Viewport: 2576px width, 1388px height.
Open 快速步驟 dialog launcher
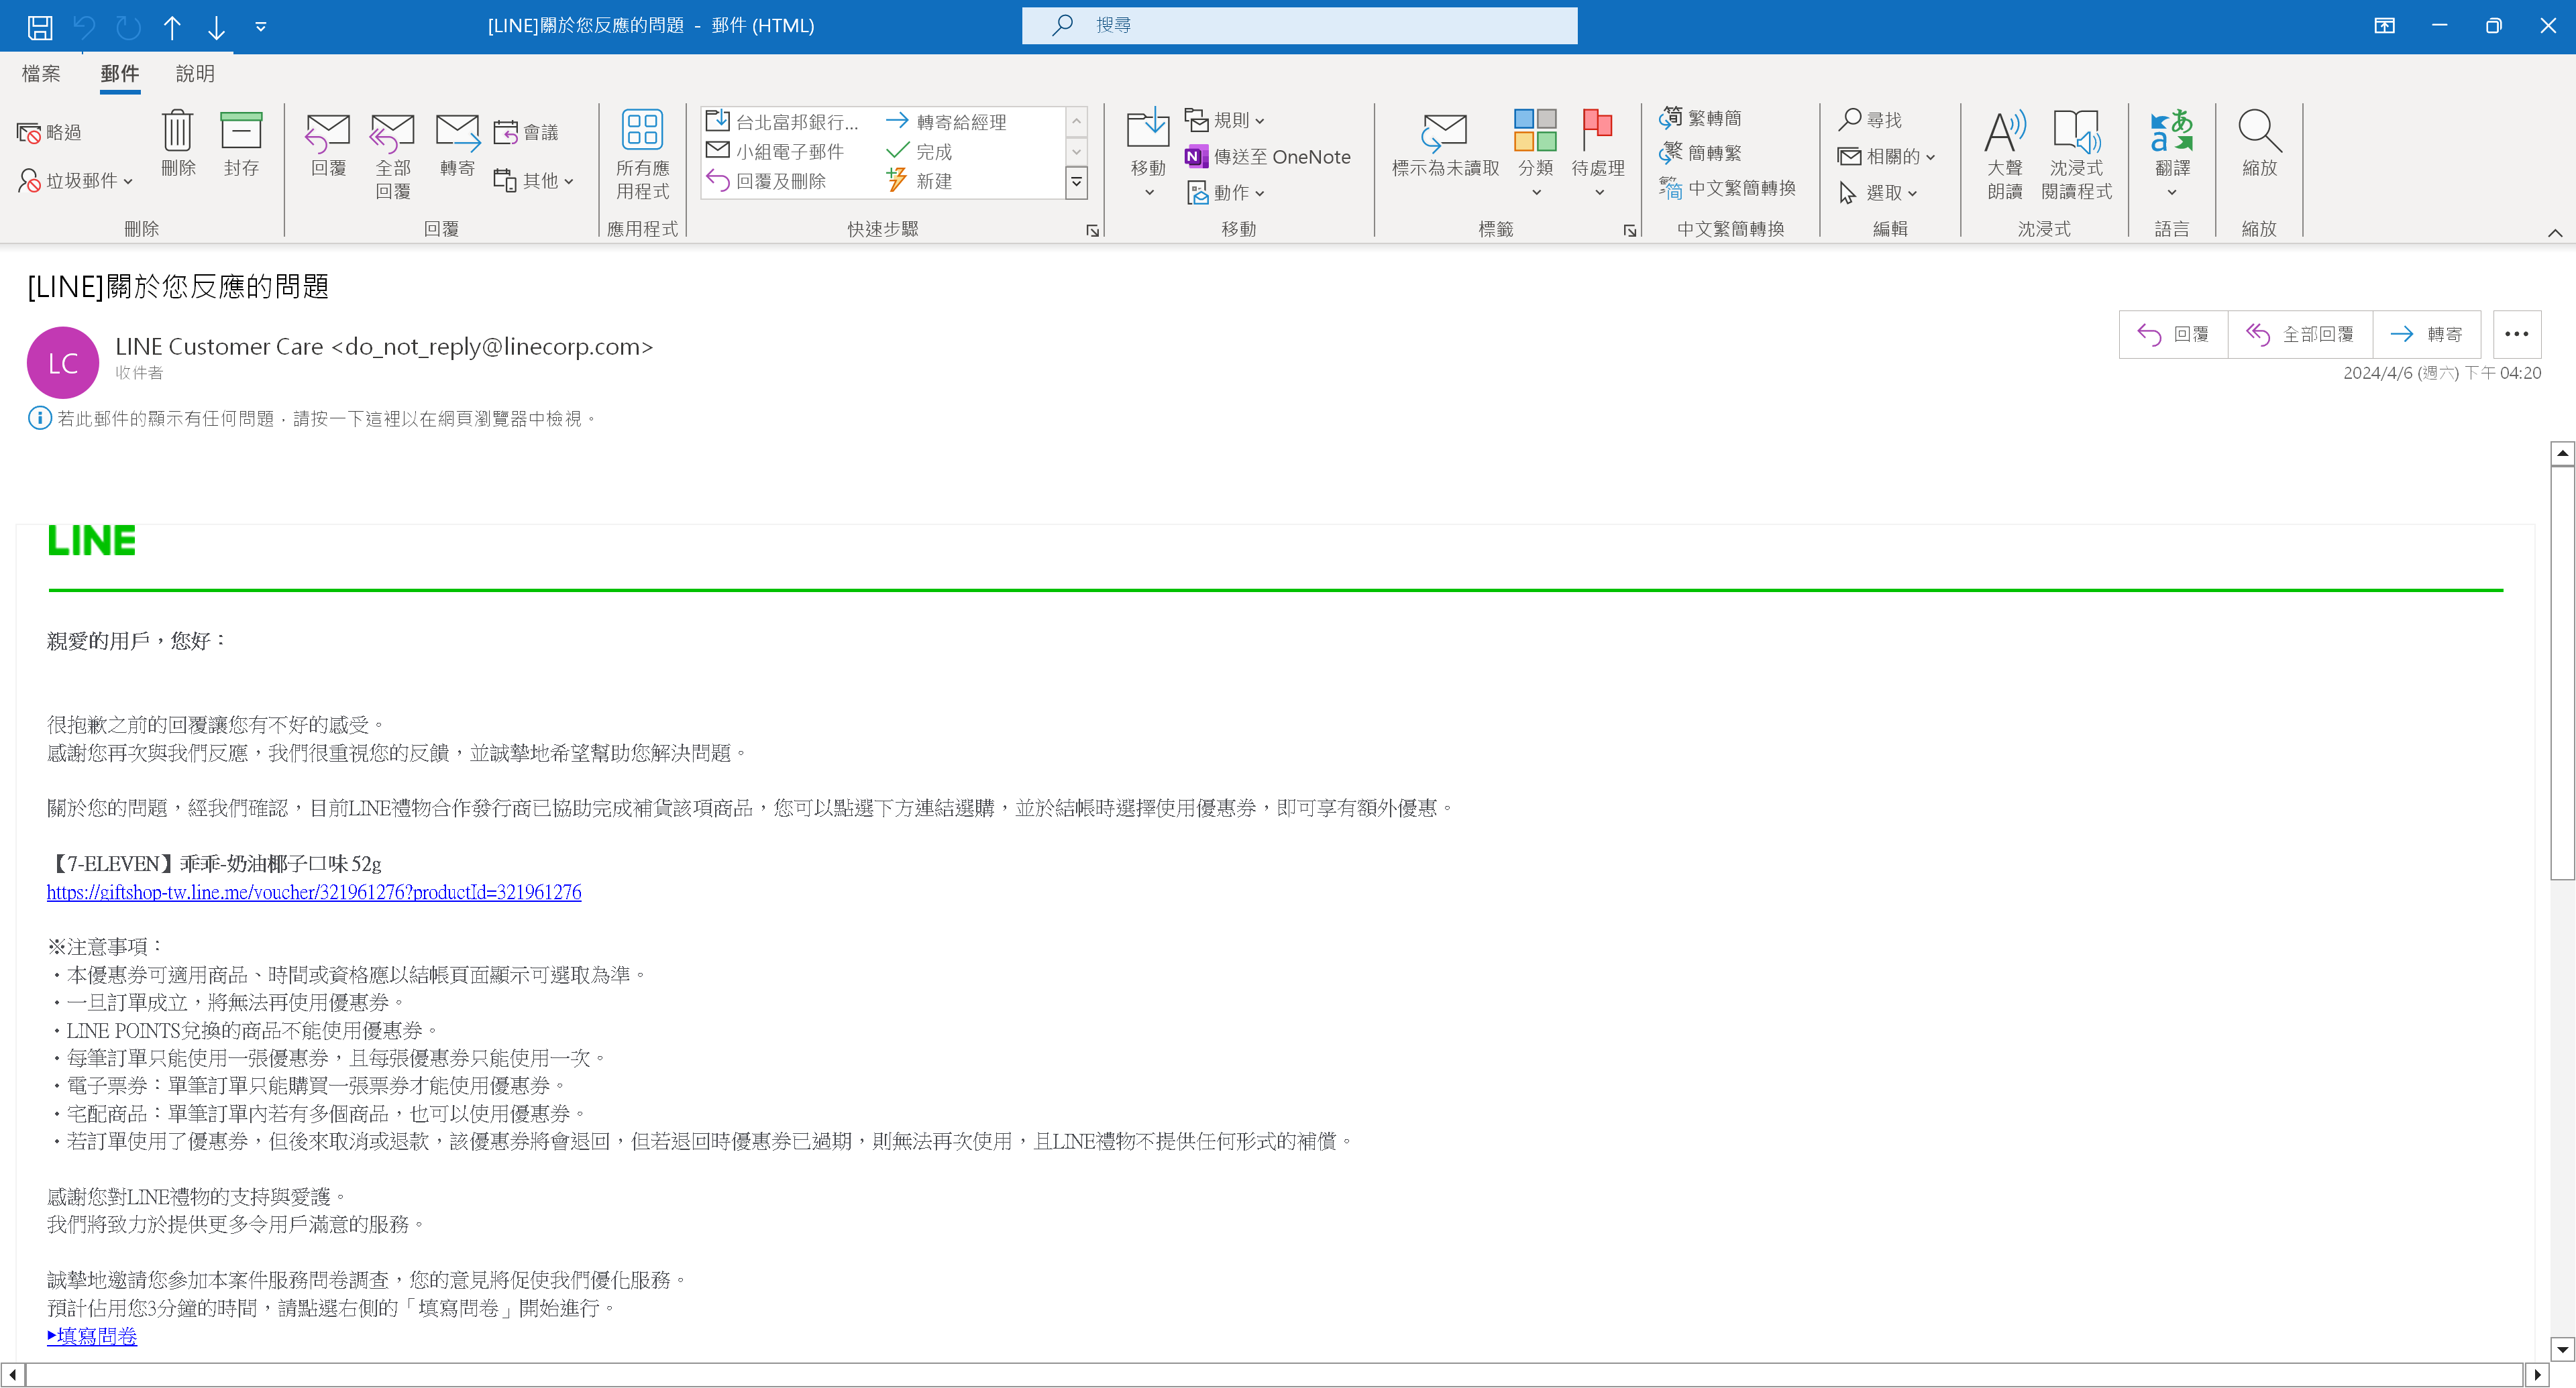tap(1092, 231)
